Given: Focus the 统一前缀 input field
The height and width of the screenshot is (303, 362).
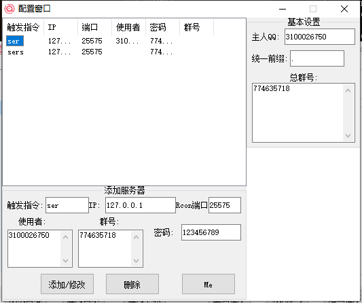Looking at the screenshot, I should pyautogui.click(x=317, y=58).
